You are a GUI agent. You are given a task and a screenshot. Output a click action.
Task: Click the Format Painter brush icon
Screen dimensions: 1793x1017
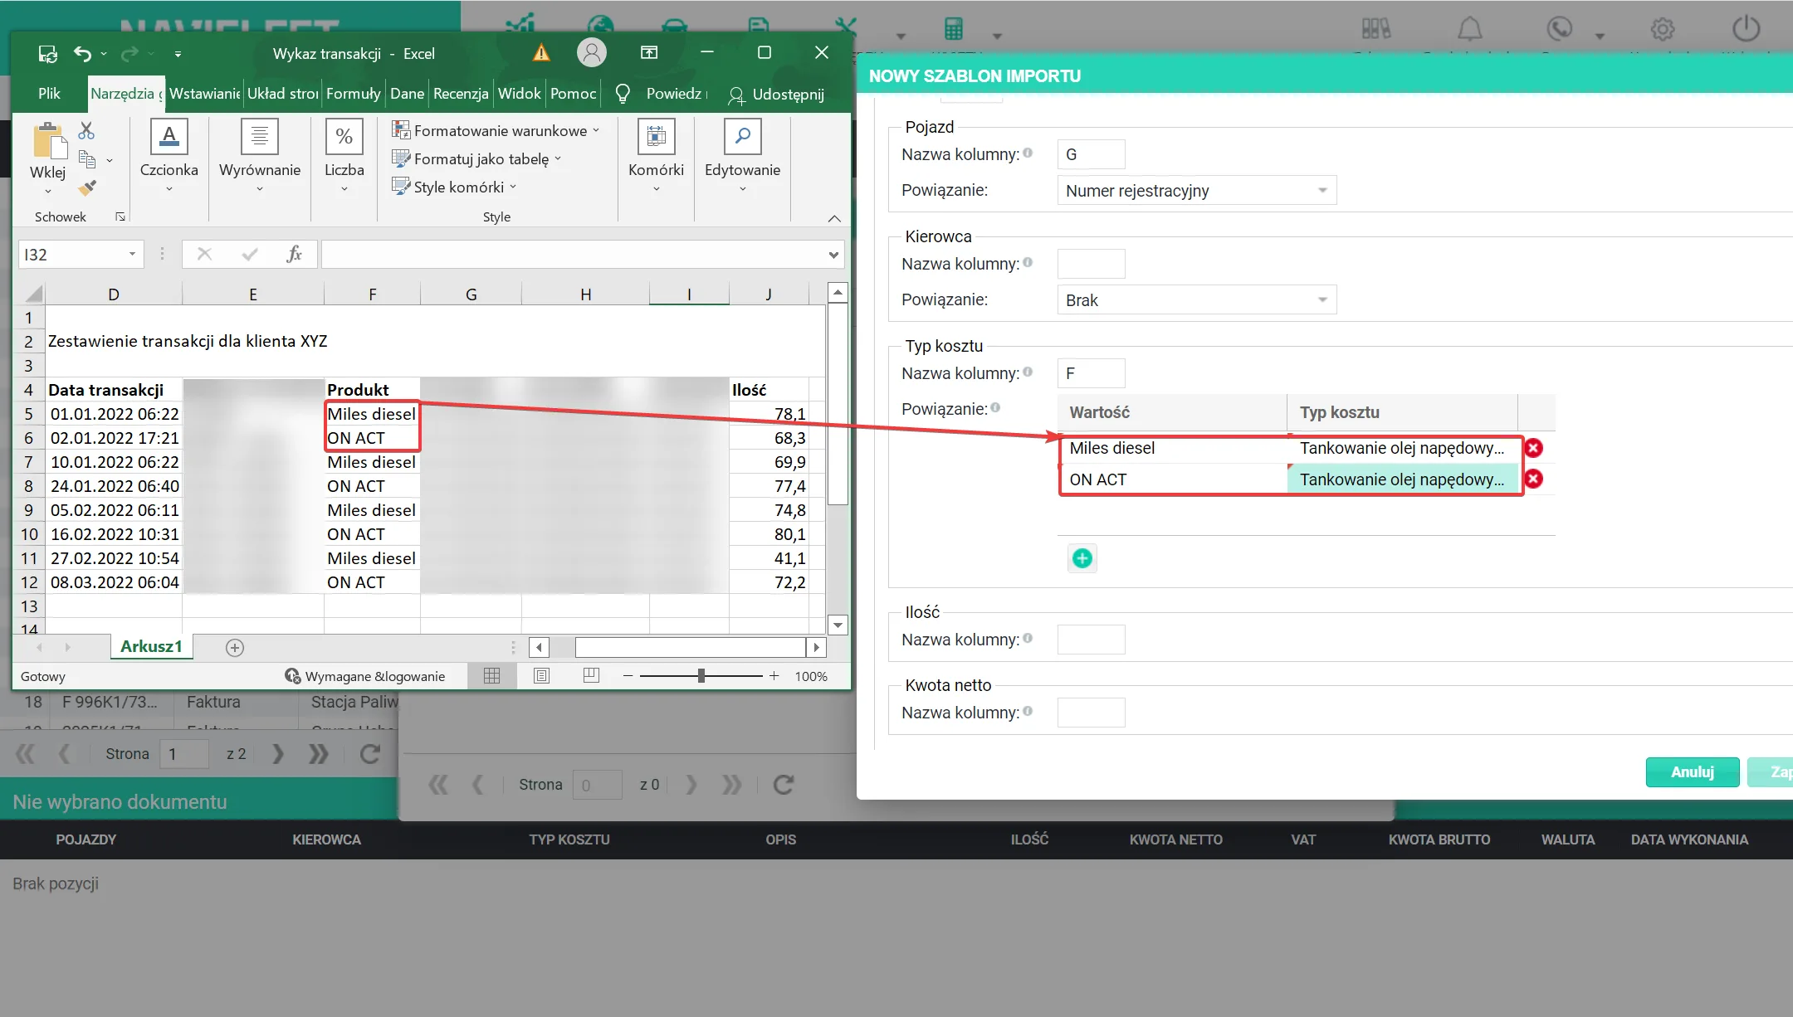pos(87,188)
